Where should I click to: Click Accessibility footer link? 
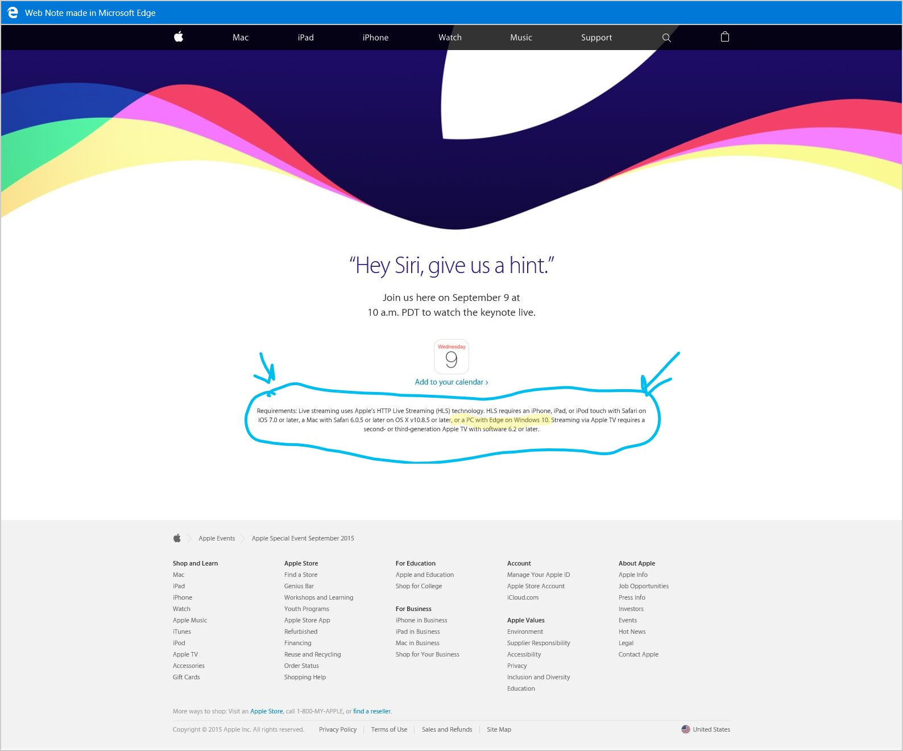[x=524, y=654]
